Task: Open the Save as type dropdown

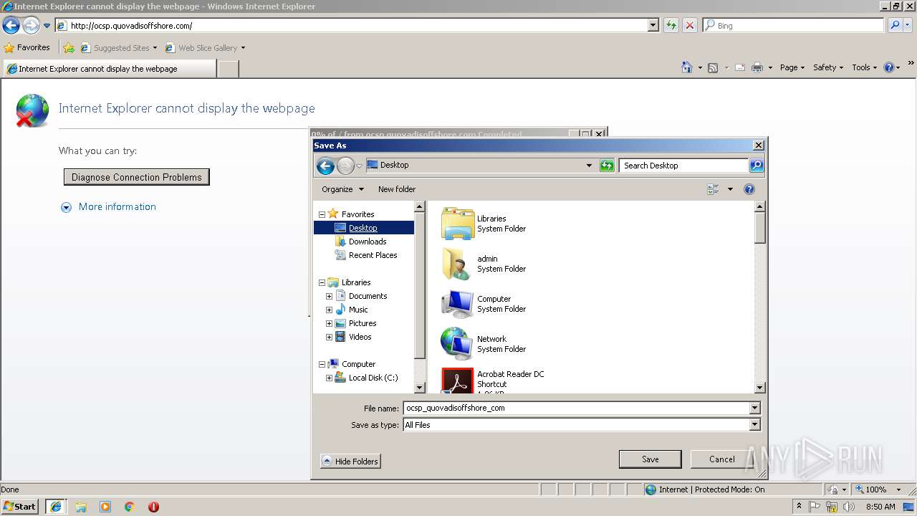Action: tap(754, 425)
